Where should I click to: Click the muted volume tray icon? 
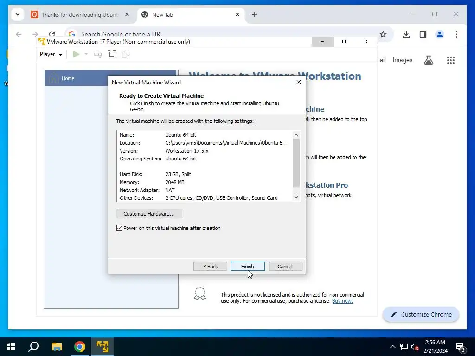pos(415,347)
